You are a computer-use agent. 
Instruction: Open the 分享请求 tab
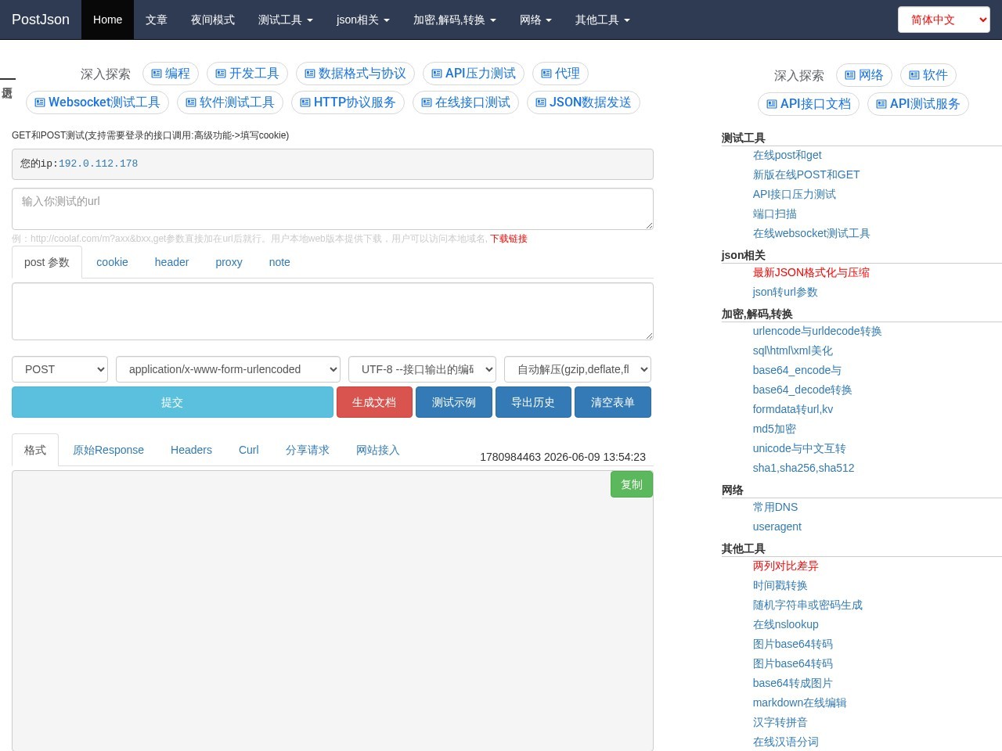coord(308,450)
